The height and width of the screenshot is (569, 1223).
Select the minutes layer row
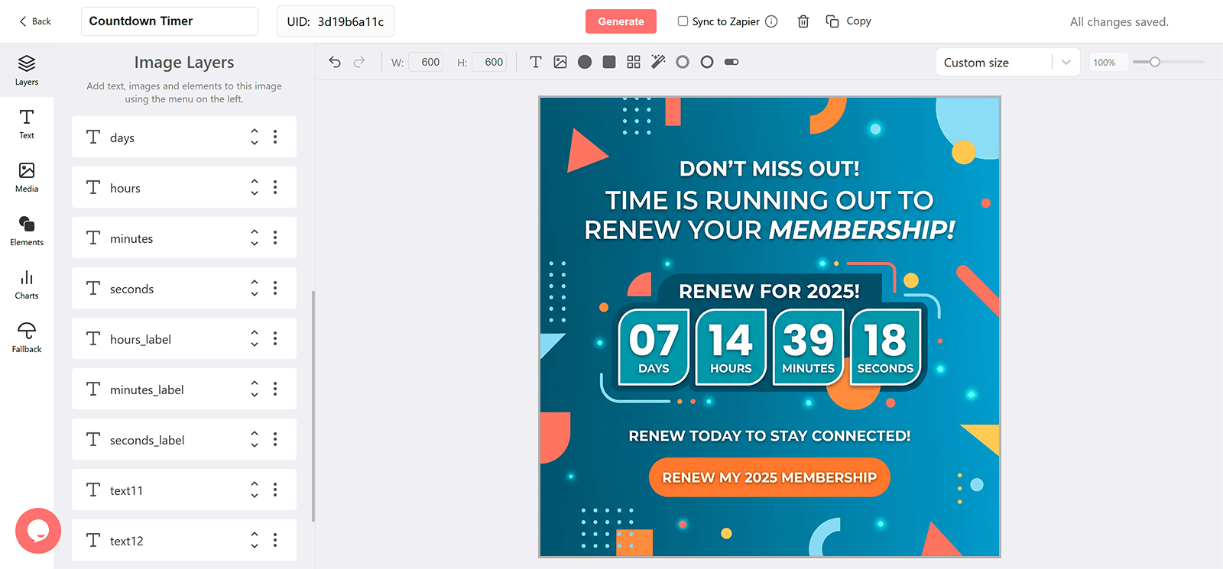[184, 238]
